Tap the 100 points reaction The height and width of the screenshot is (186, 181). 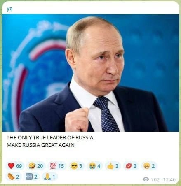tap(57, 166)
